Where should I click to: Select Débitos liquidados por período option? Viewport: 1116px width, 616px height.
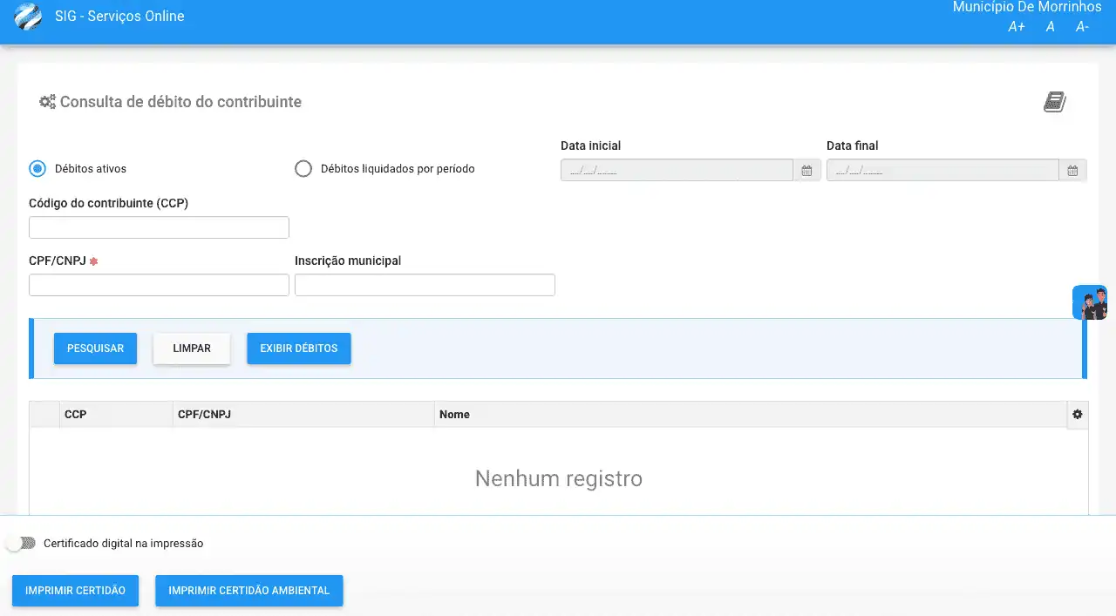(303, 169)
